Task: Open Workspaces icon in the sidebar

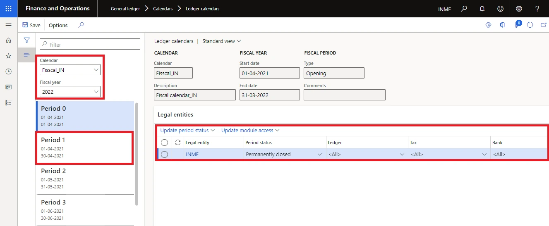Action: click(8, 87)
